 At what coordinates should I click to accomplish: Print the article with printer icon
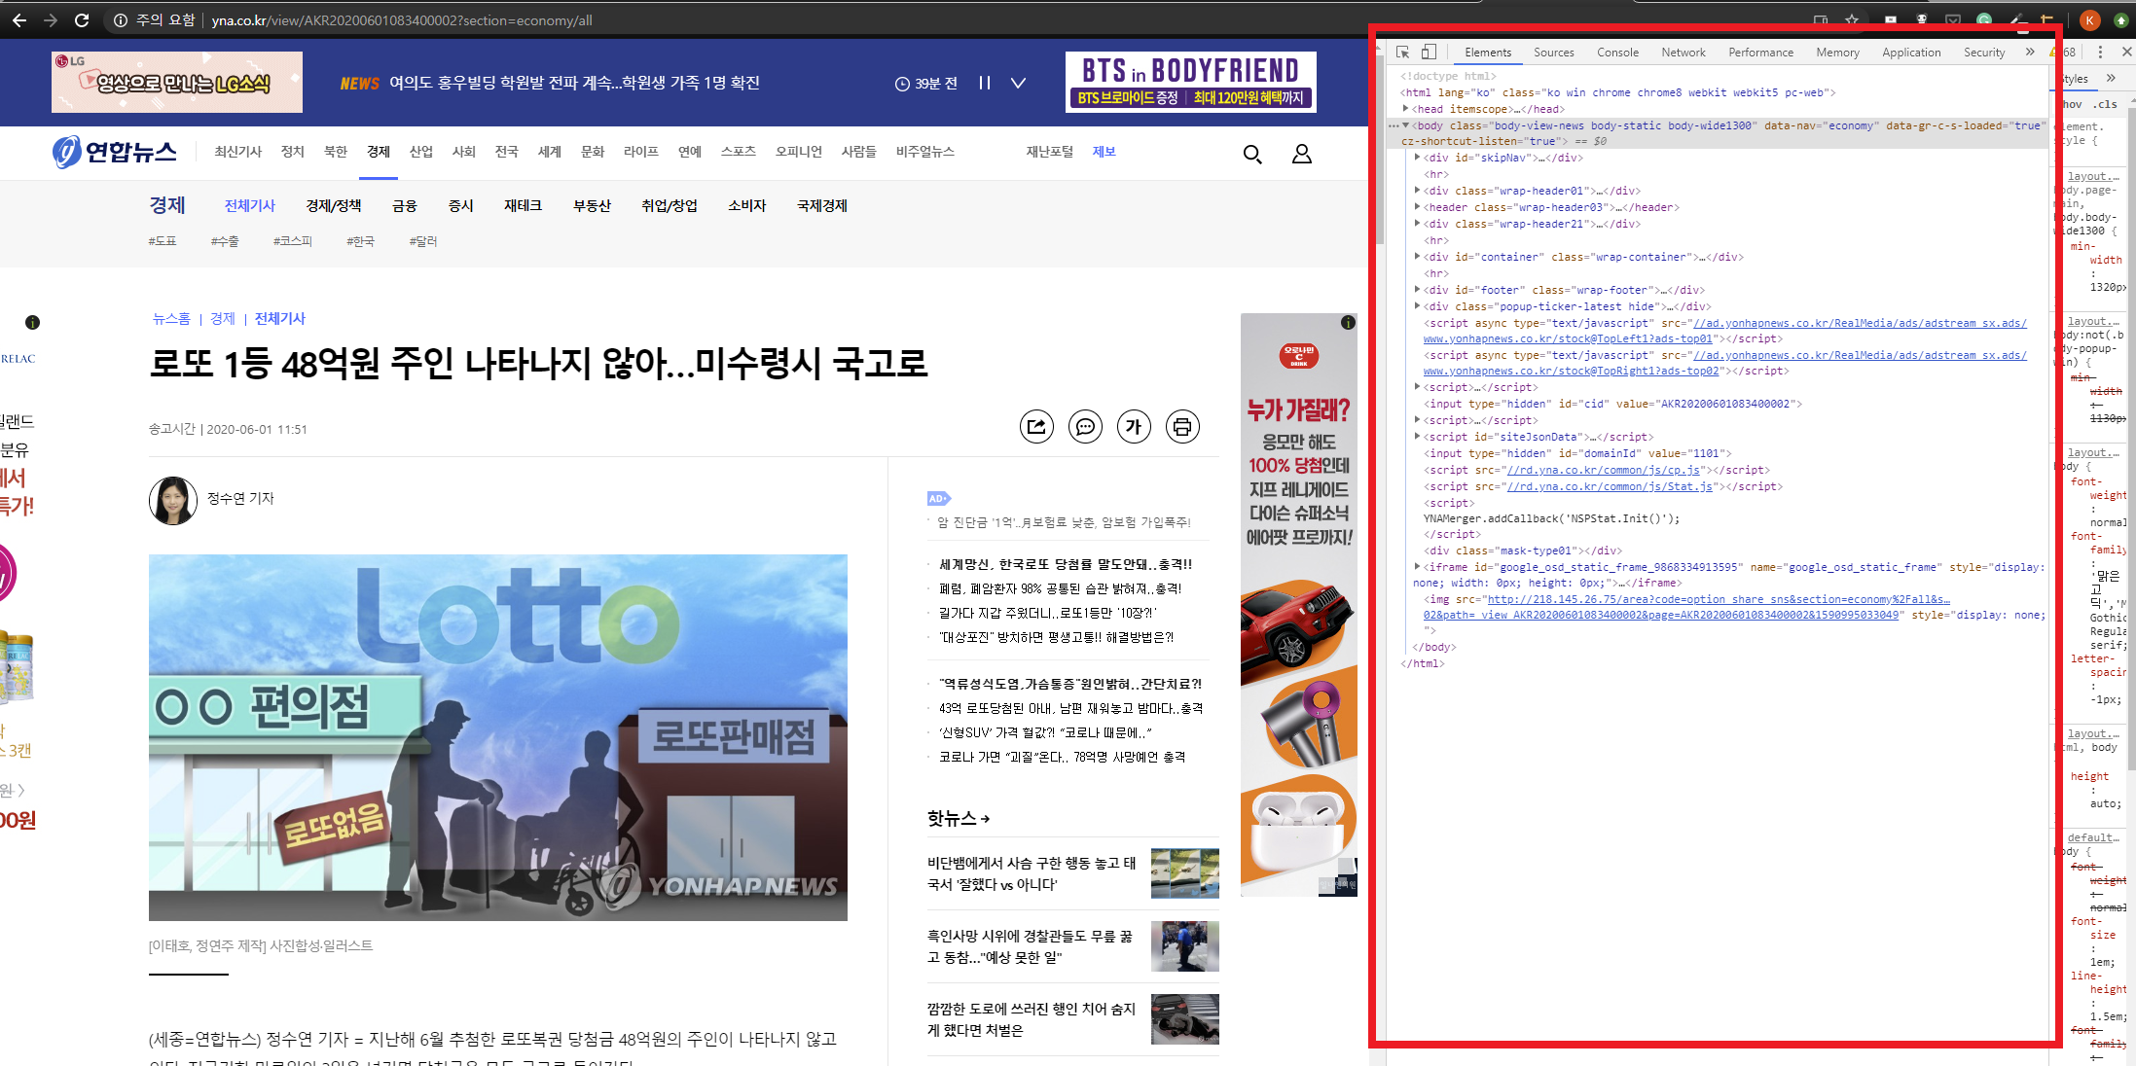1182,427
